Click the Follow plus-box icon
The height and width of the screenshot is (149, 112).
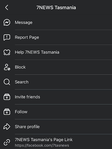pyautogui.click(x=7, y=112)
